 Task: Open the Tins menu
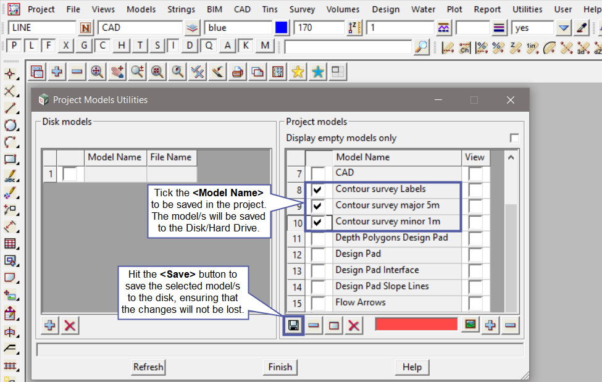[269, 9]
